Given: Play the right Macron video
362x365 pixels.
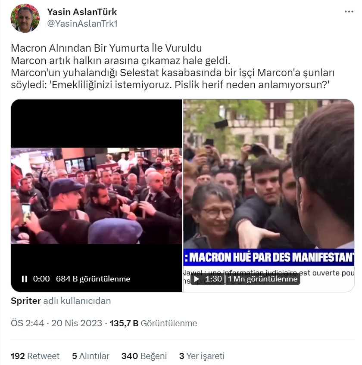Looking at the screenshot, I should (x=196, y=279).
